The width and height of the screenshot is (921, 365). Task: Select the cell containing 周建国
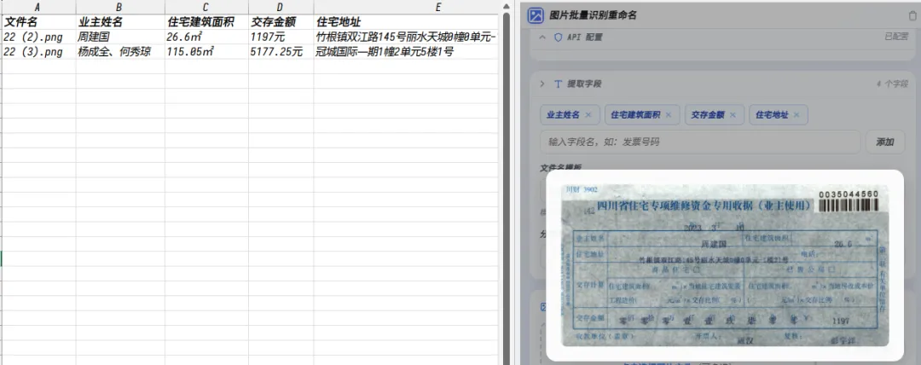coord(120,37)
